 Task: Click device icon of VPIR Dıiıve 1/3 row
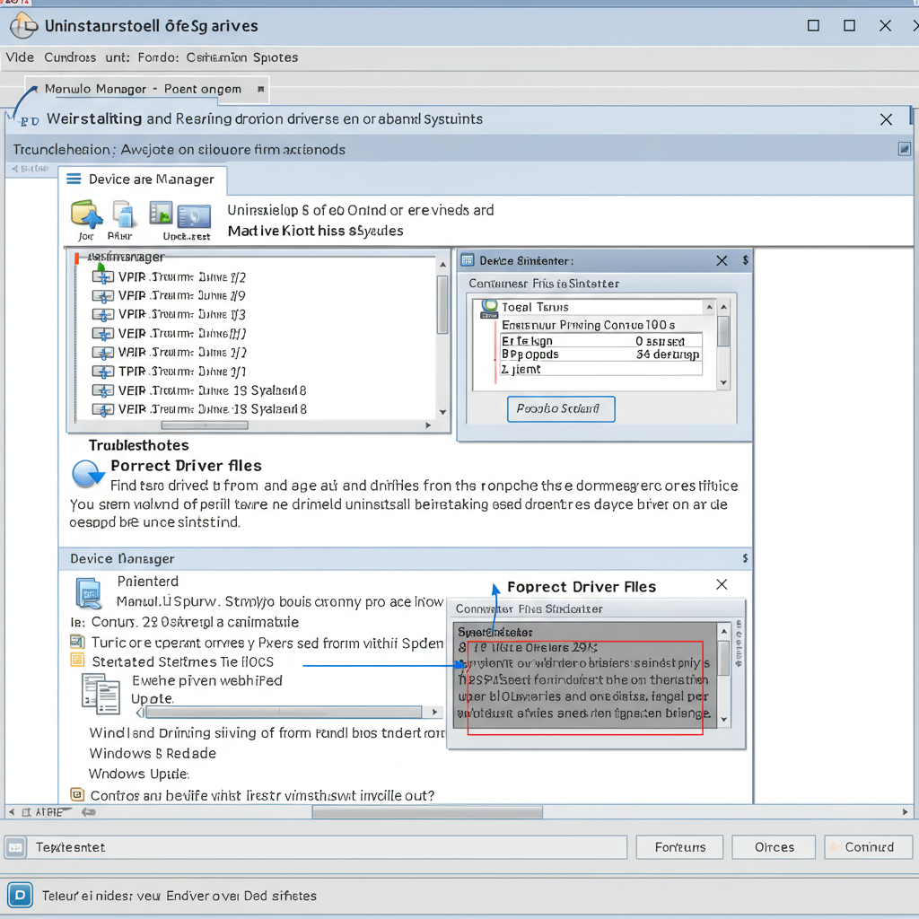pyautogui.click(x=102, y=315)
